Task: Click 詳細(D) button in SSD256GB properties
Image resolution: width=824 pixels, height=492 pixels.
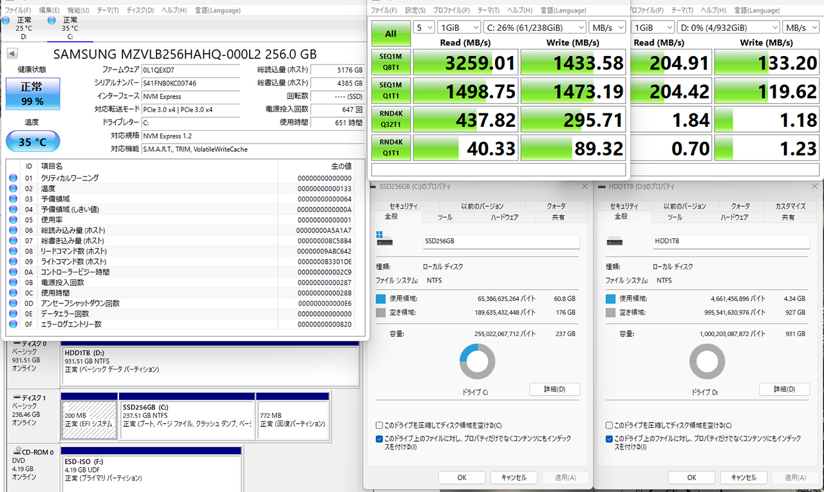Action: [554, 390]
